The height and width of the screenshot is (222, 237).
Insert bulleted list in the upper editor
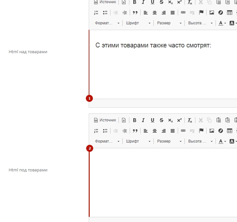(x=105, y=12)
